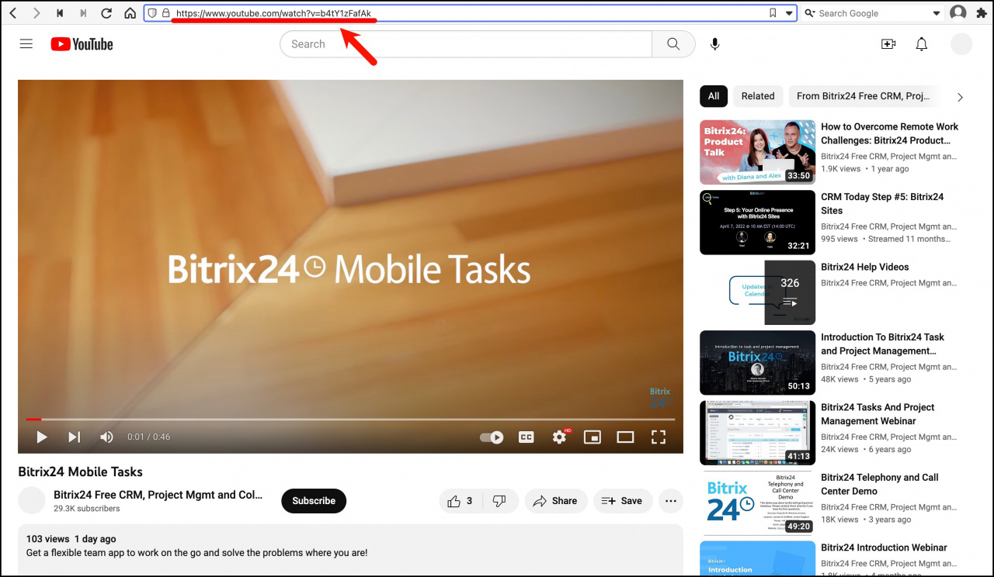This screenshot has width=994, height=577.
Task: Bookmark this page using the bookmark icon
Action: click(773, 13)
